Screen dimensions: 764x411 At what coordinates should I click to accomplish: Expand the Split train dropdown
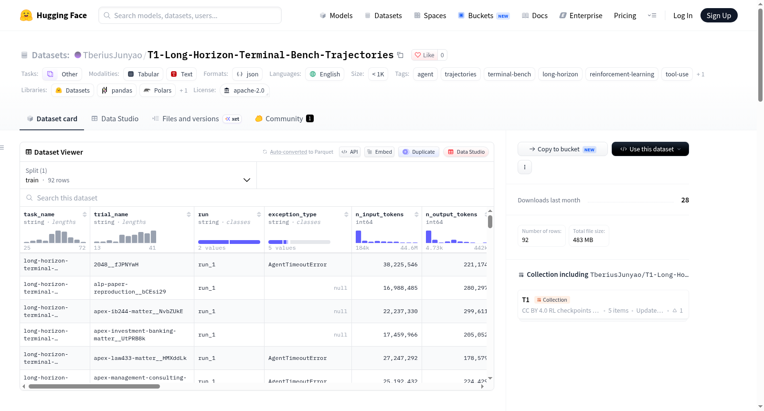pyautogui.click(x=138, y=175)
